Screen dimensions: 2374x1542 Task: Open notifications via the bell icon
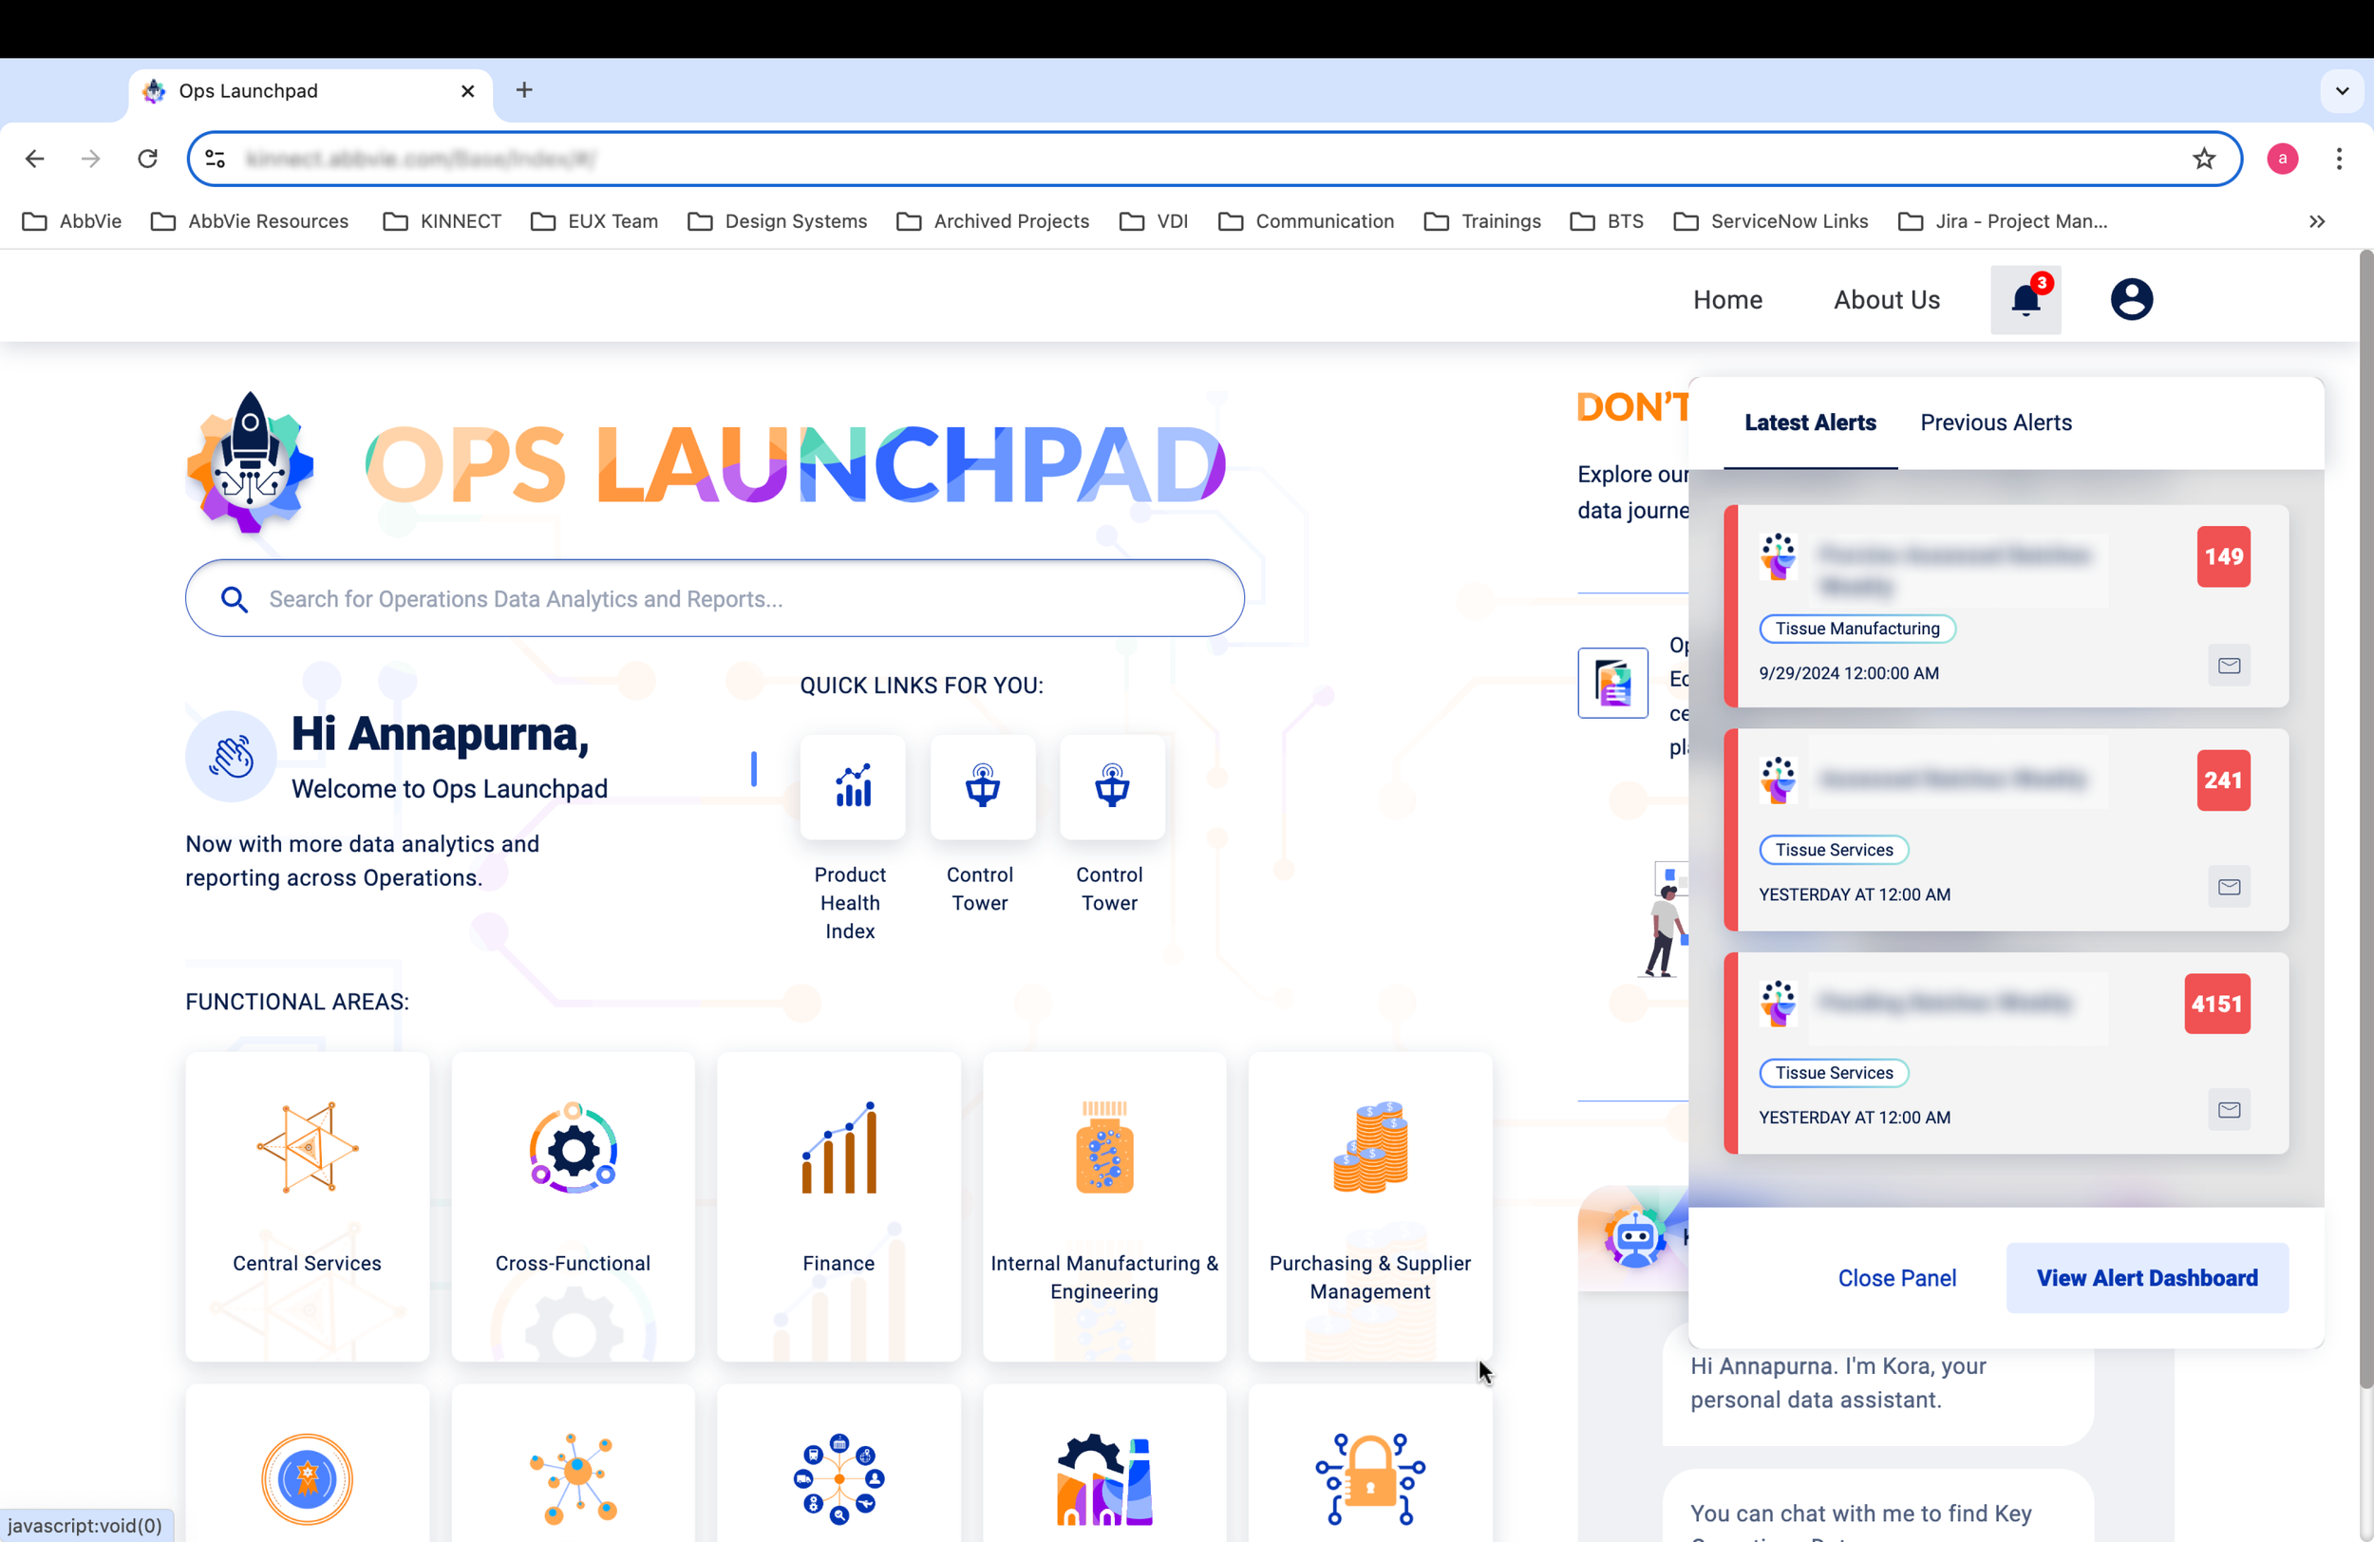pos(2025,299)
